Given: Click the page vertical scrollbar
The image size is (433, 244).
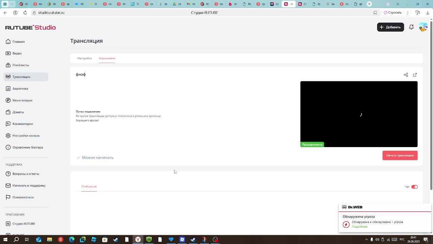Looking at the screenshot, I should coord(431,105).
